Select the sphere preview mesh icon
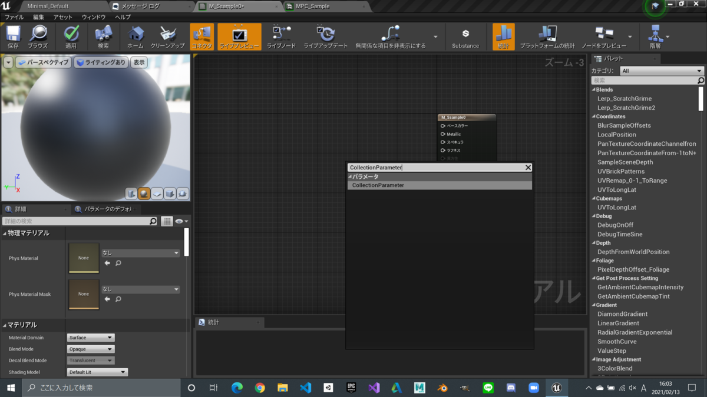This screenshot has height=397, width=707. click(144, 194)
